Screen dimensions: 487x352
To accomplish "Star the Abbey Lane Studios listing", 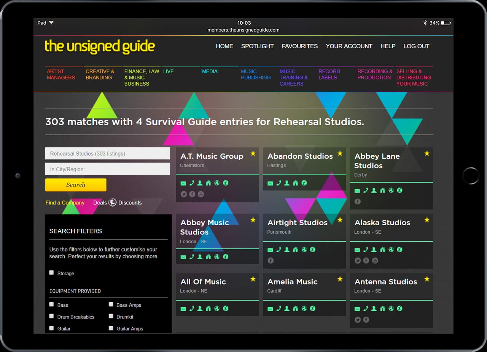I will [427, 153].
